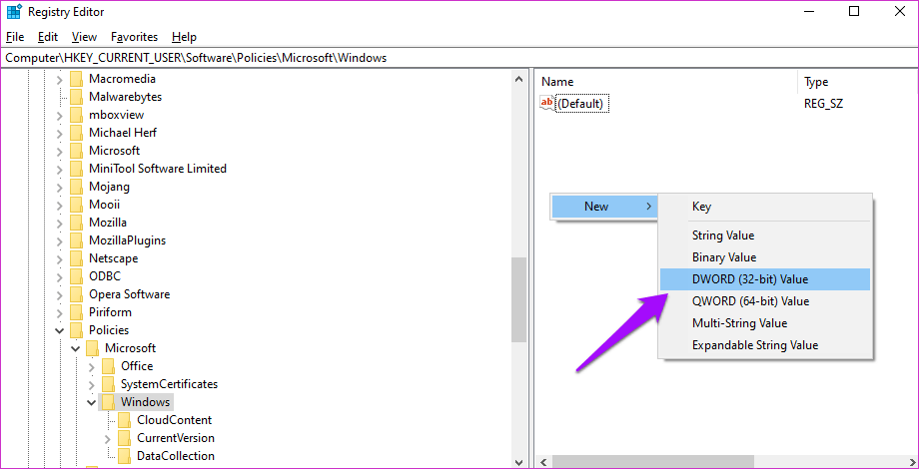The image size is (919, 469).
Task: Click the Opera Software folder icon
Action: click(x=76, y=294)
